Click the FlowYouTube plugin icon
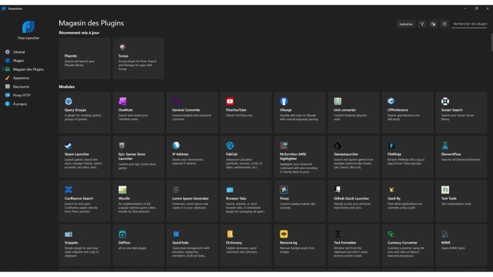Viewport: 493px width, 277px height. click(x=230, y=101)
